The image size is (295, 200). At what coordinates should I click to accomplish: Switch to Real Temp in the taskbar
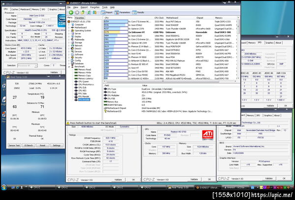[180, 187]
